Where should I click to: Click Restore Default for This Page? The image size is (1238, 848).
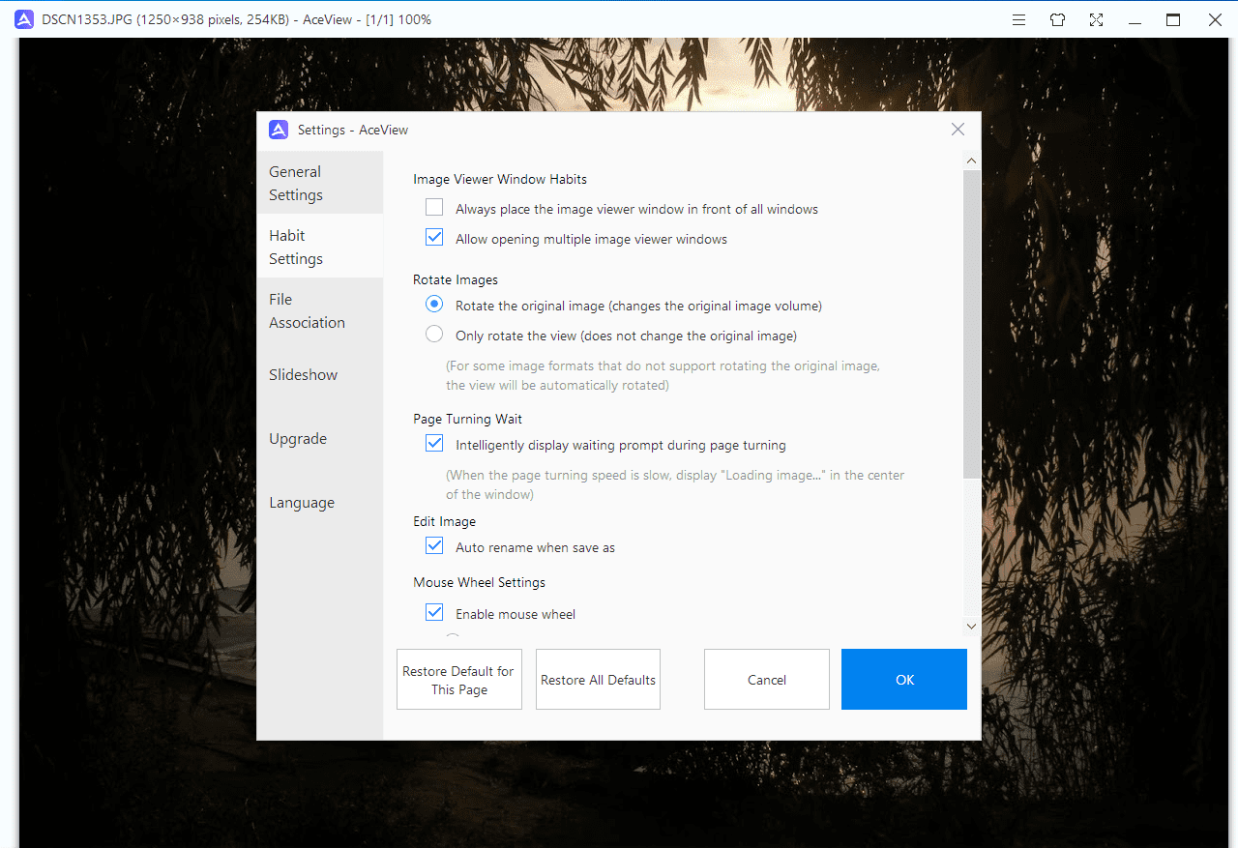click(459, 680)
